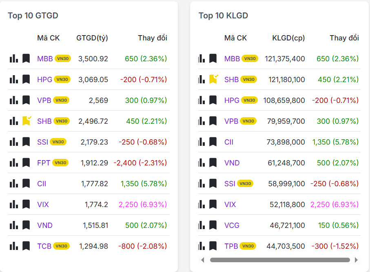Open chart icon for VND in Top 10 KLGD
370x272 pixels.
(202, 163)
